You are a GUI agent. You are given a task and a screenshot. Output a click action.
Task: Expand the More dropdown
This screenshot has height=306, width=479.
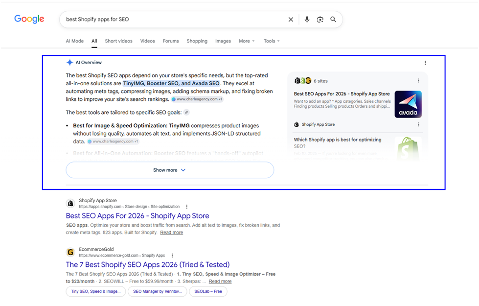click(x=247, y=41)
